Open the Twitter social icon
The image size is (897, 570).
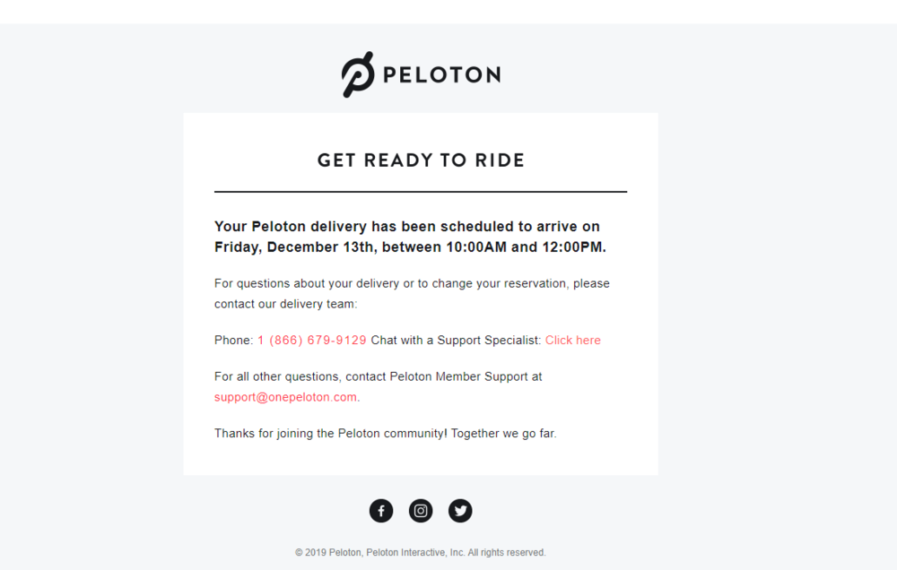pyautogui.click(x=460, y=511)
